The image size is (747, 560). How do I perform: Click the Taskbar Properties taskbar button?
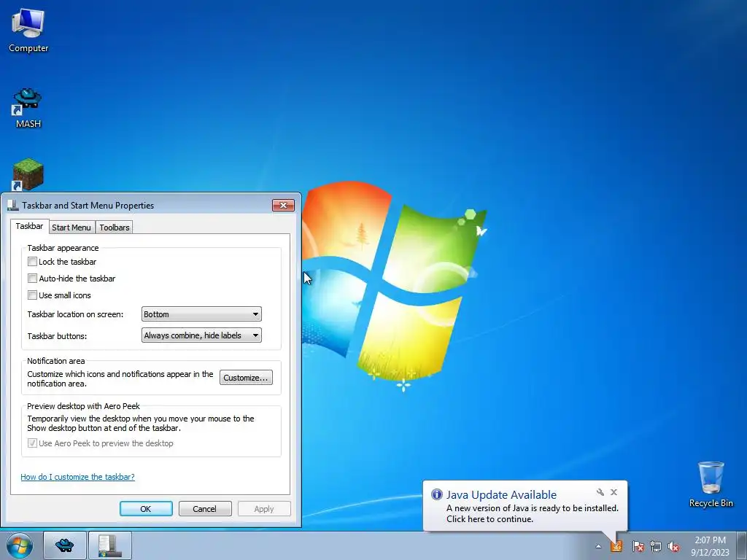(109, 545)
